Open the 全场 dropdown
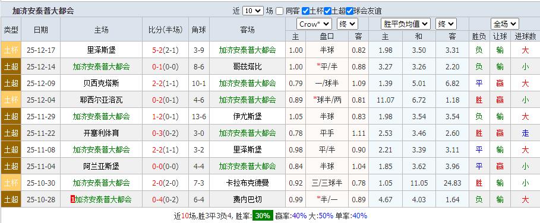Screen dimensions: 540x223 tap(504, 24)
